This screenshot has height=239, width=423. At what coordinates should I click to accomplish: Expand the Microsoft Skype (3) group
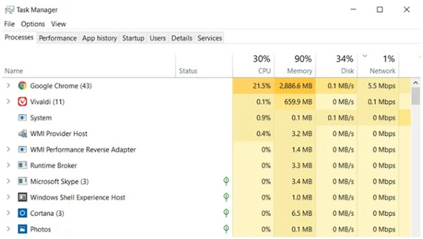coord(9,181)
